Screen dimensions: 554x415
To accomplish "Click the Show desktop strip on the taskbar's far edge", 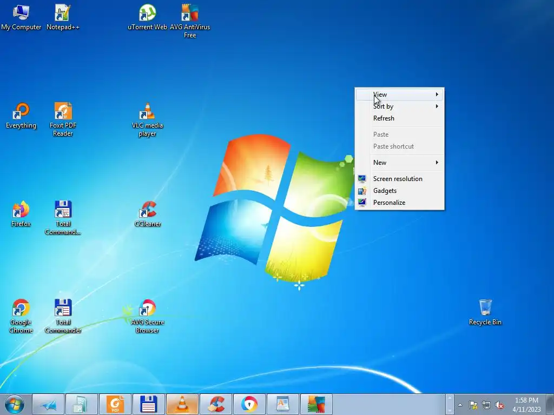I will 550,404.
